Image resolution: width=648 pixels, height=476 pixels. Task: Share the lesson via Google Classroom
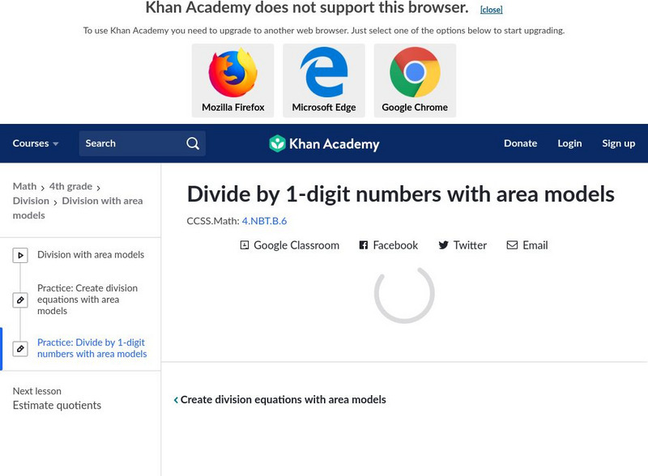tap(292, 245)
